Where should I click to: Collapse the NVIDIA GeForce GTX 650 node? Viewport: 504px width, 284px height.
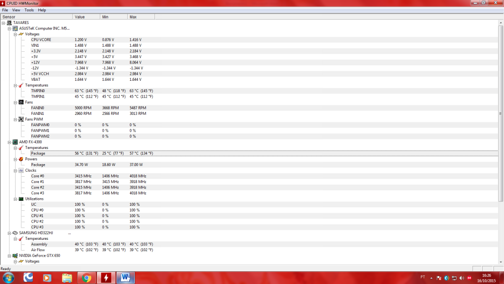[10, 255]
